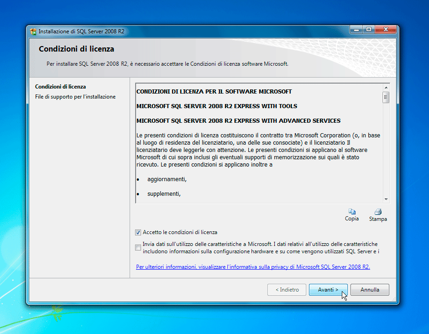Click the 'aggiornamenti,' bullet line
This screenshot has width=429, height=334.
tap(167, 179)
